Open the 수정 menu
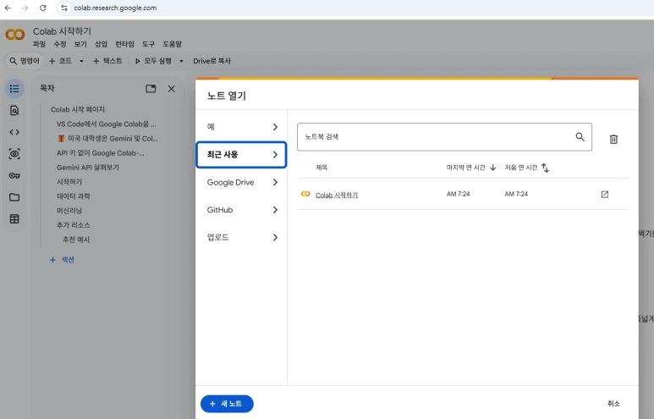This screenshot has height=419, width=654. (x=59, y=44)
